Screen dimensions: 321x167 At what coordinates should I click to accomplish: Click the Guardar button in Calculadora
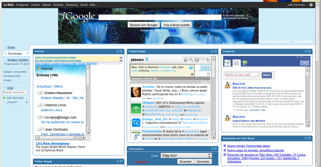pos(186,161)
